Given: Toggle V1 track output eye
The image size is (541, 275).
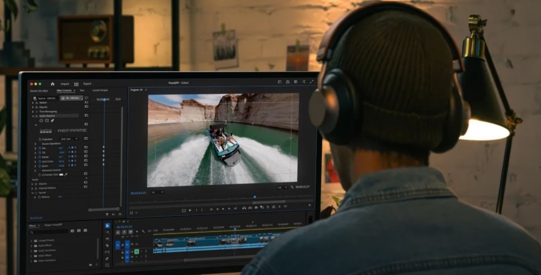Looking at the screenshot, I should click(x=137, y=244).
